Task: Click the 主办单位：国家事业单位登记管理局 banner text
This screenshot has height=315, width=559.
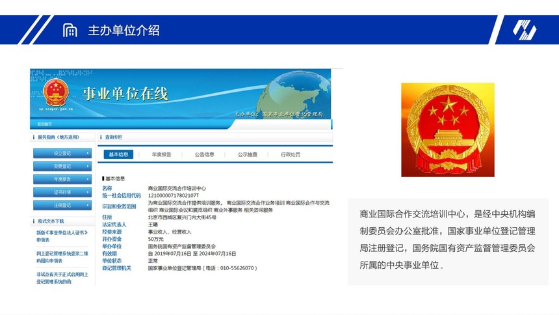Action: click(x=278, y=114)
